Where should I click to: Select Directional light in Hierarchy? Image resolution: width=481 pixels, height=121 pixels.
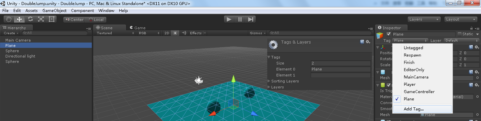[x=46, y=56]
